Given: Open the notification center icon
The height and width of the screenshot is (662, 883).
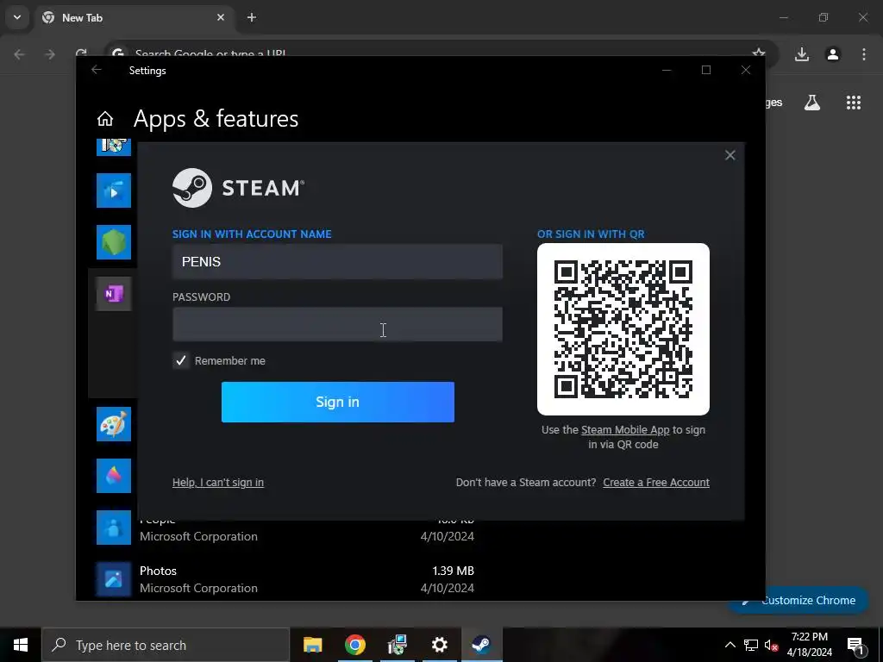Looking at the screenshot, I should pos(855,645).
